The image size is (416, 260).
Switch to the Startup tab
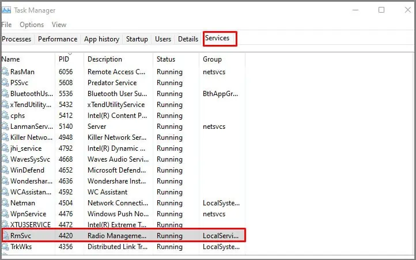coord(137,39)
